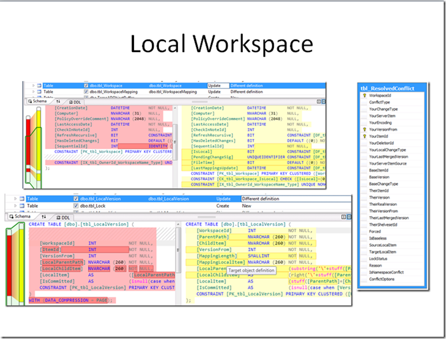The image size is (446, 339).
Task: Click Different definition field for dbo.tbl_LocalVersion
Action: [296, 199]
